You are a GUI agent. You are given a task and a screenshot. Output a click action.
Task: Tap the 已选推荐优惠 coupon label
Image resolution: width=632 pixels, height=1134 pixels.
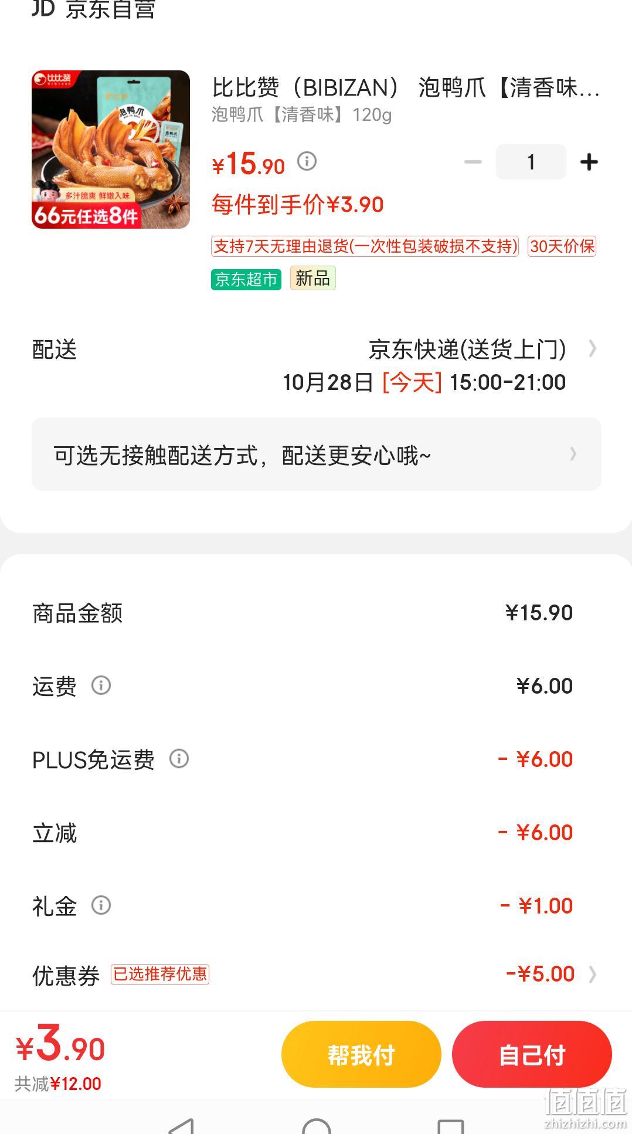click(160, 975)
